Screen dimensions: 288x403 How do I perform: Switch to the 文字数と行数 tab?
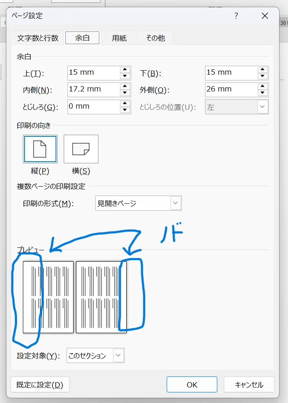coord(38,38)
